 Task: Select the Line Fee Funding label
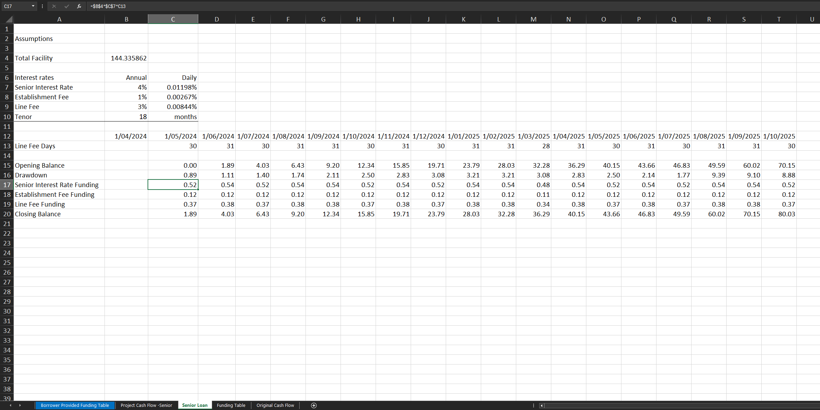tap(59, 204)
